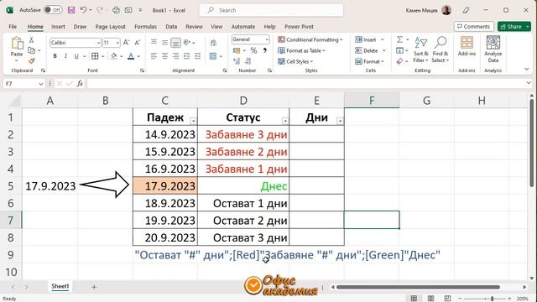Screen dimensions: 537x302
Task: Add a new sheet with plus button
Action: pyautogui.click(x=94, y=287)
